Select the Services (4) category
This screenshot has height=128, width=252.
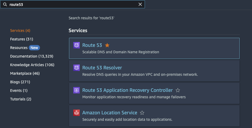tap(20, 31)
